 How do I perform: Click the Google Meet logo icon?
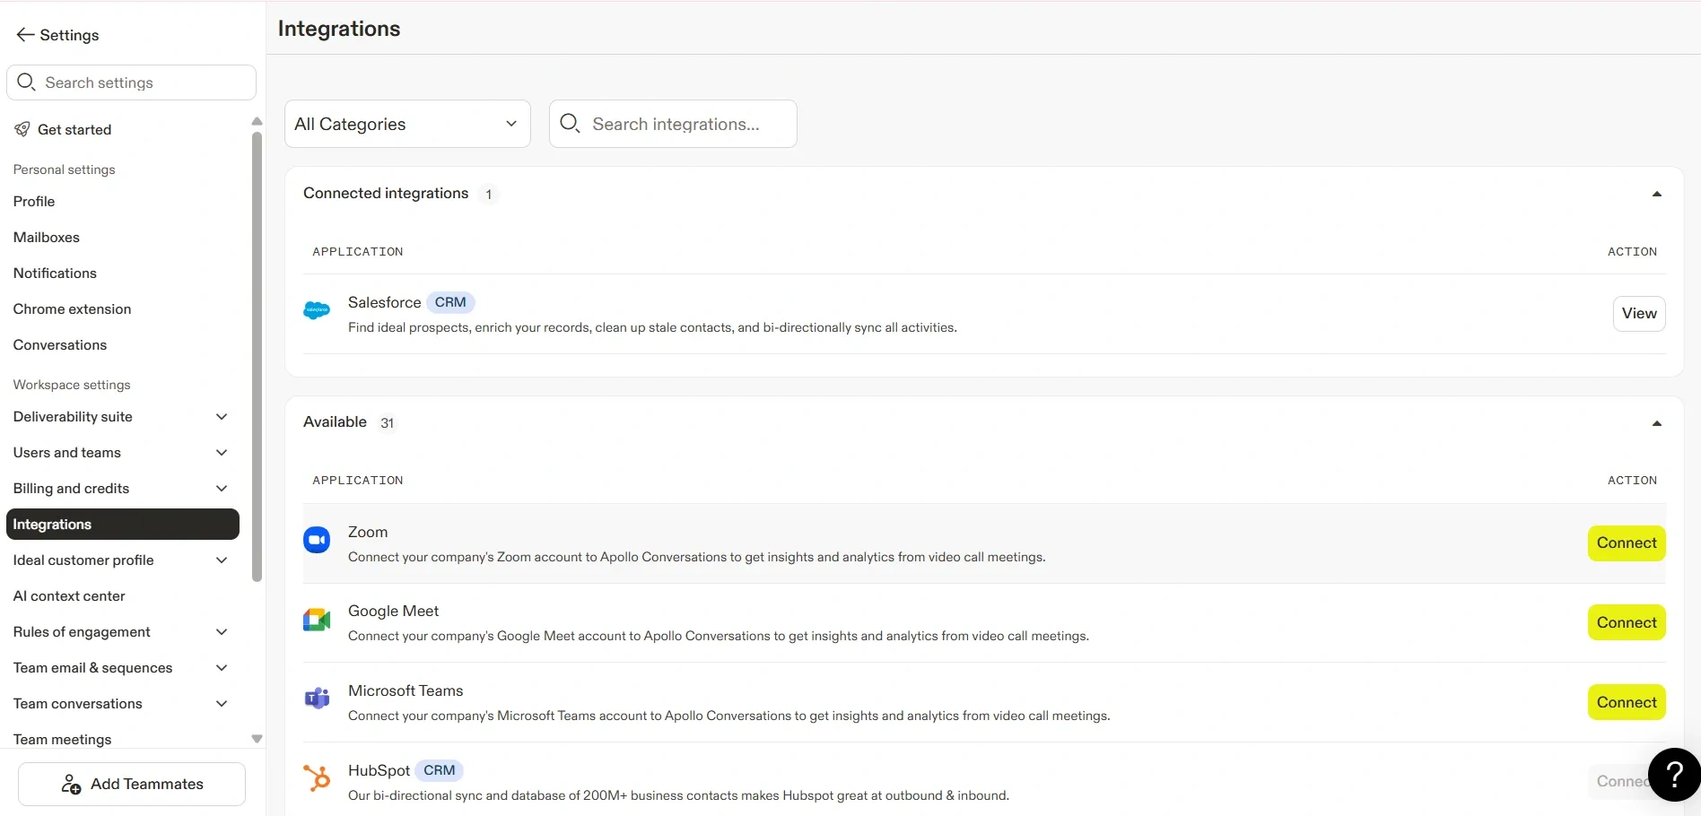317,620
